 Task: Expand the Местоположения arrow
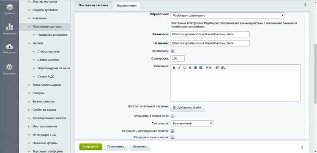click(29, 127)
